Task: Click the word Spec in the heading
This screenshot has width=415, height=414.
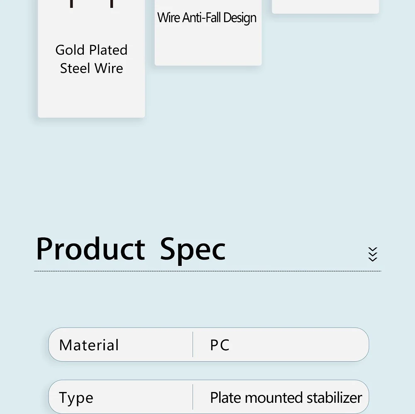Action: (193, 250)
